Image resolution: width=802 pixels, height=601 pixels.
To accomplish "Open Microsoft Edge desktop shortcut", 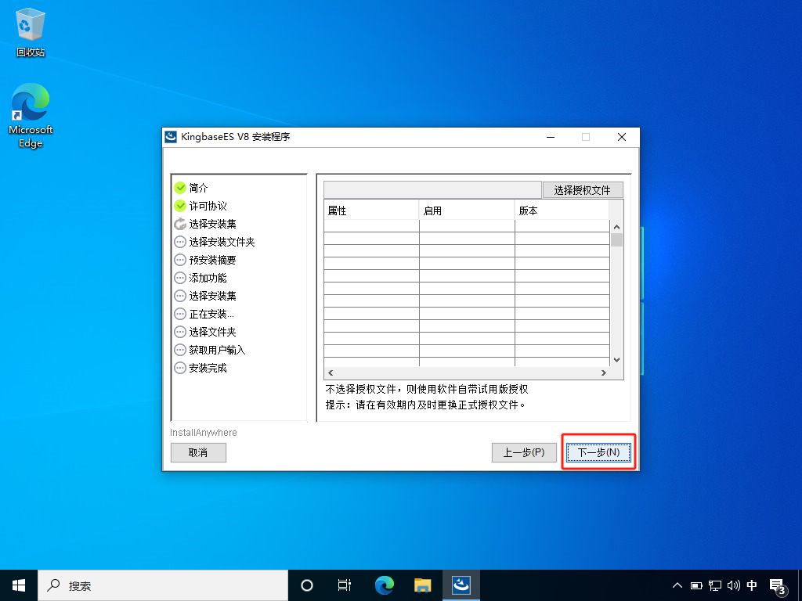I will [31, 116].
